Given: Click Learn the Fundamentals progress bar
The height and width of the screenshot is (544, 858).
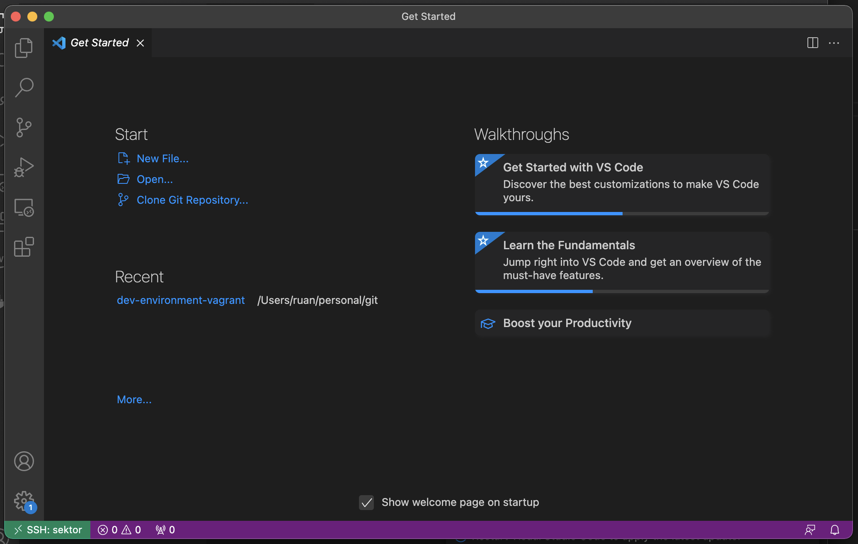Looking at the screenshot, I should 622,291.
